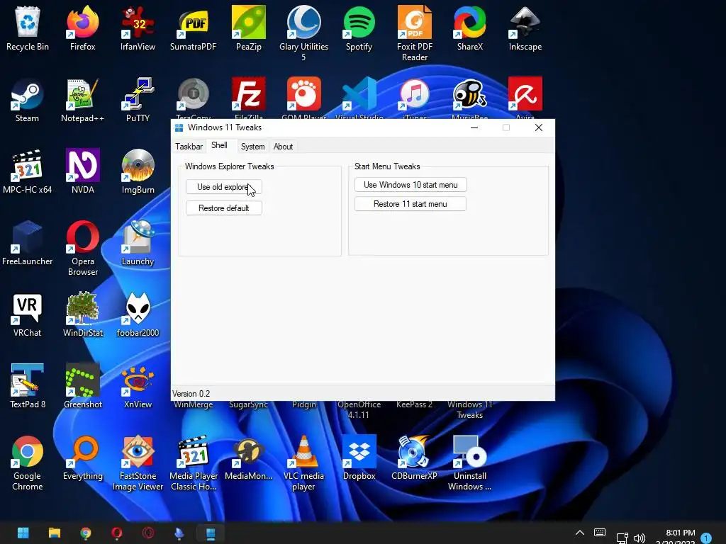Open the volume control in tray
Screen dimensions: 726x544
pos(640,538)
